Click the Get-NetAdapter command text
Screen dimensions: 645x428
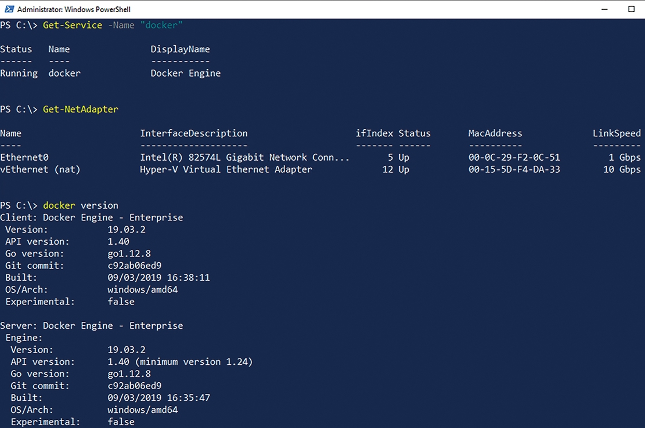pyautogui.click(x=81, y=109)
